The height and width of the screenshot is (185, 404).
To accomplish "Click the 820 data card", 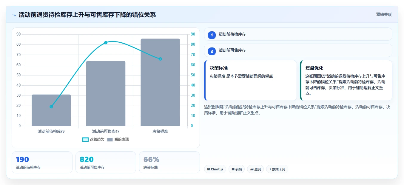I will coord(106,162).
